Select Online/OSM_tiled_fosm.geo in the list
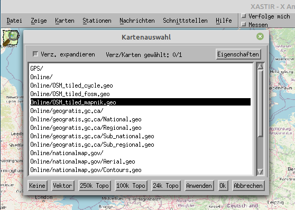The height and width of the screenshot is (210, 295). 140,94
